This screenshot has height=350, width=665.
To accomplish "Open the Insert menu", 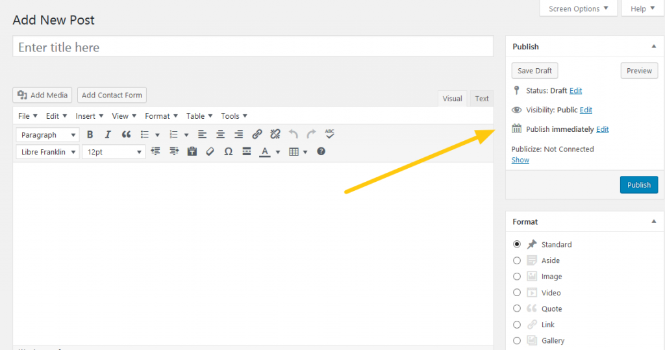I will [90, 116].
